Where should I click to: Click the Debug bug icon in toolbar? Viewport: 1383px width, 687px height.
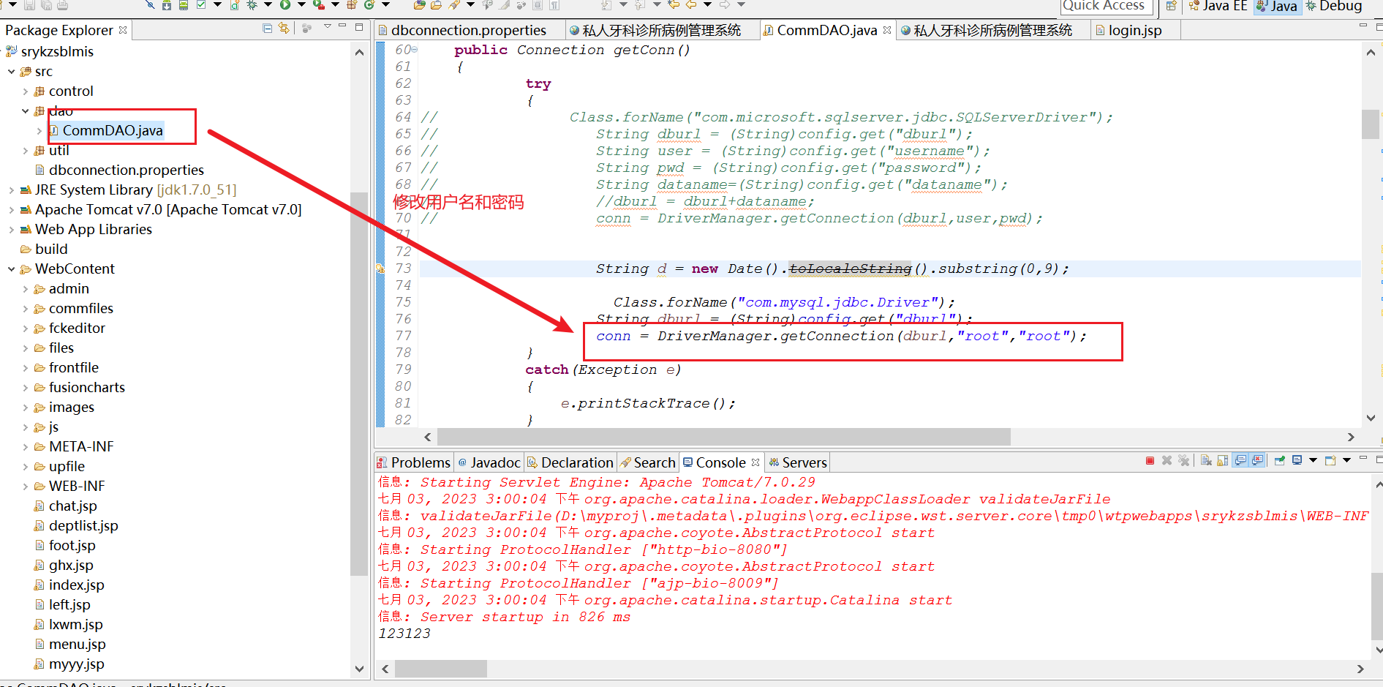[x=252, y=5]
